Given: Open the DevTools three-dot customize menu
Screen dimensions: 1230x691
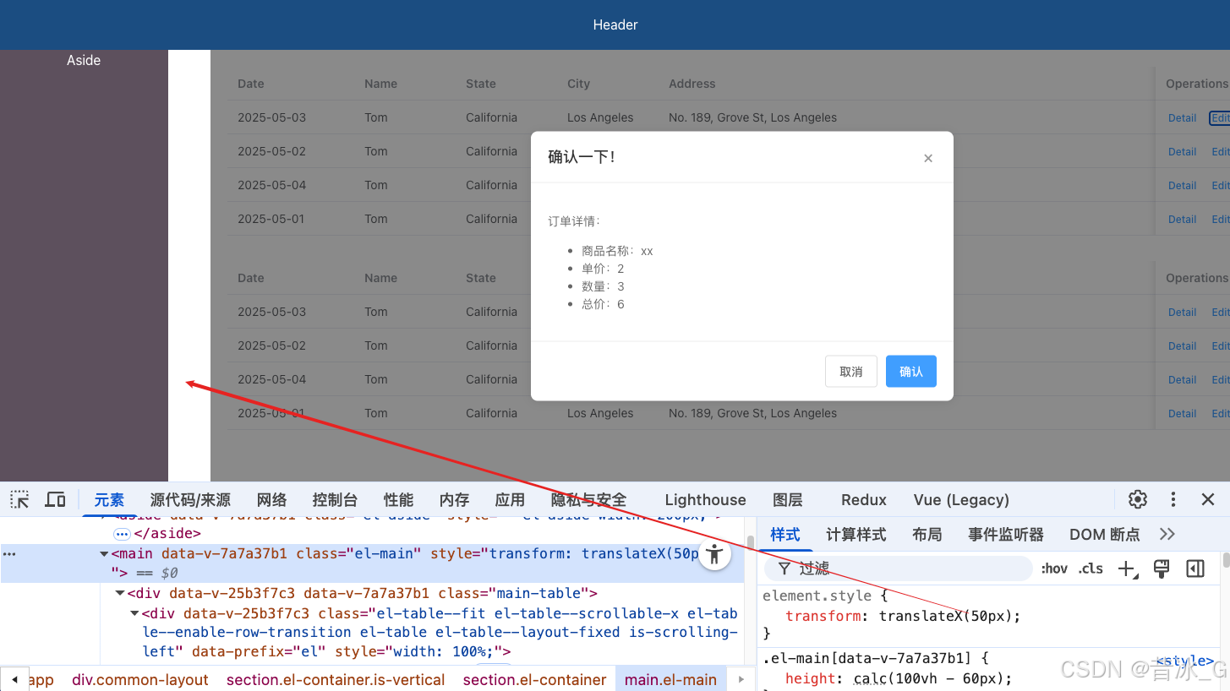Looking at the screenshot, I should [x=1173, y=499].
